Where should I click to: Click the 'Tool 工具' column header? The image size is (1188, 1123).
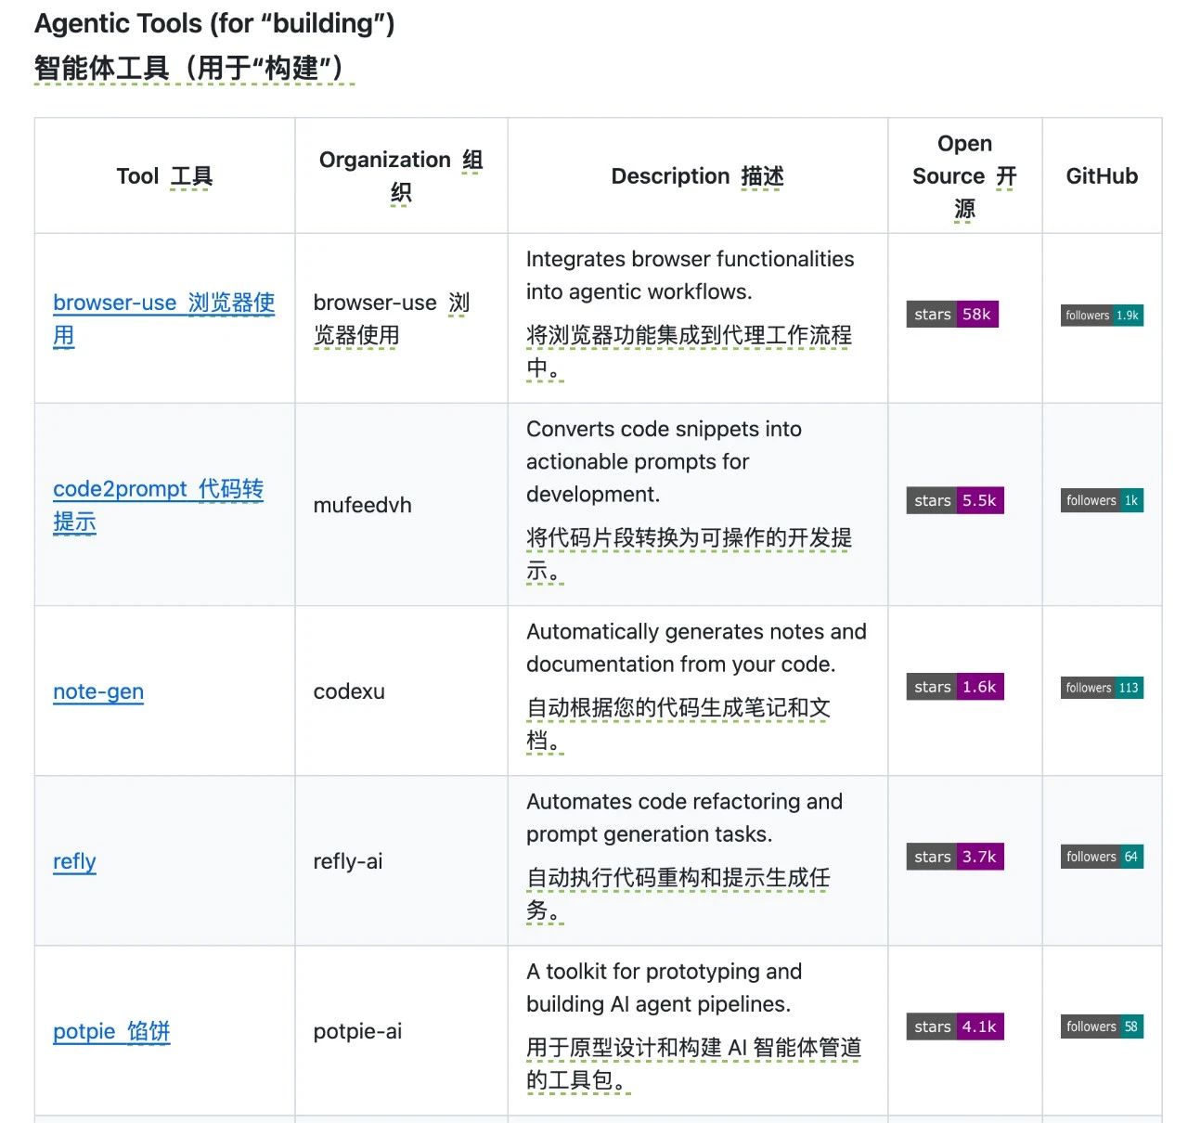(x=164, y=175)
